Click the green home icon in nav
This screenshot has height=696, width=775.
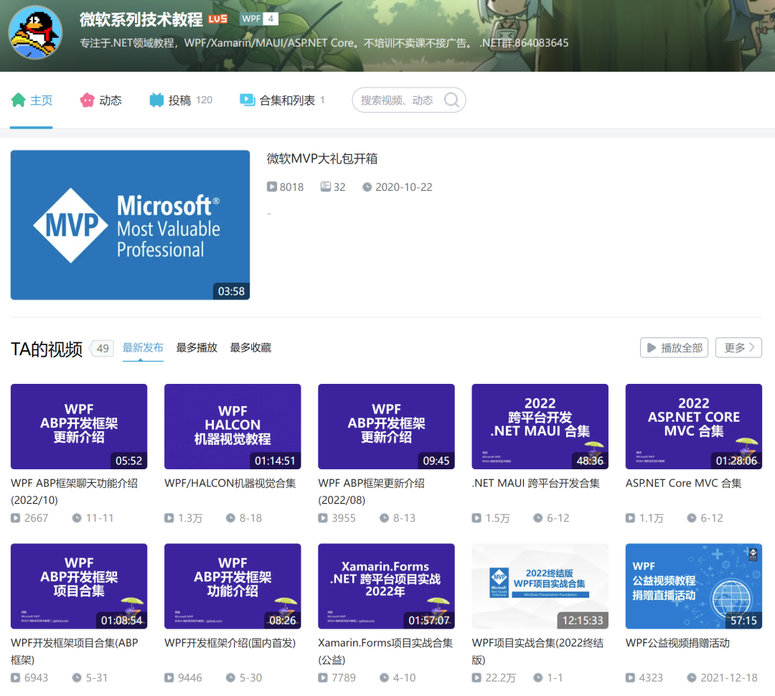[18, 100]
